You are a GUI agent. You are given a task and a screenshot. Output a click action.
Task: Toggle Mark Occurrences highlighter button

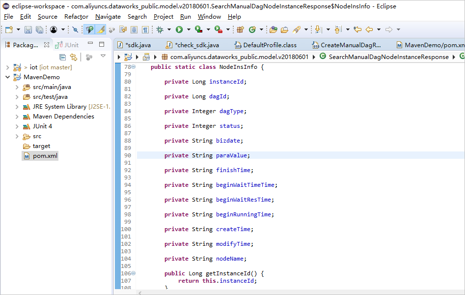101,29
